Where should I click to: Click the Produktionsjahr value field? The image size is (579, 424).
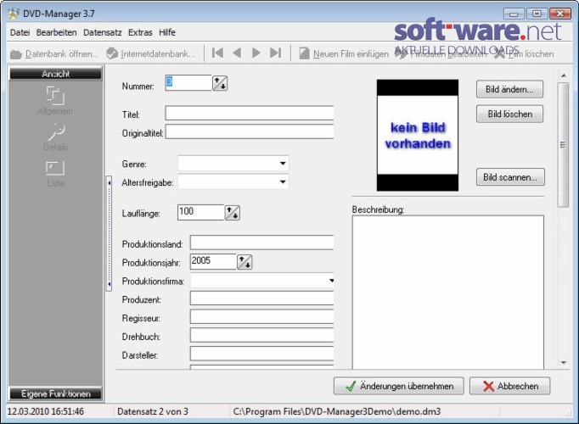pyautogui.click(x=213, y=261)
